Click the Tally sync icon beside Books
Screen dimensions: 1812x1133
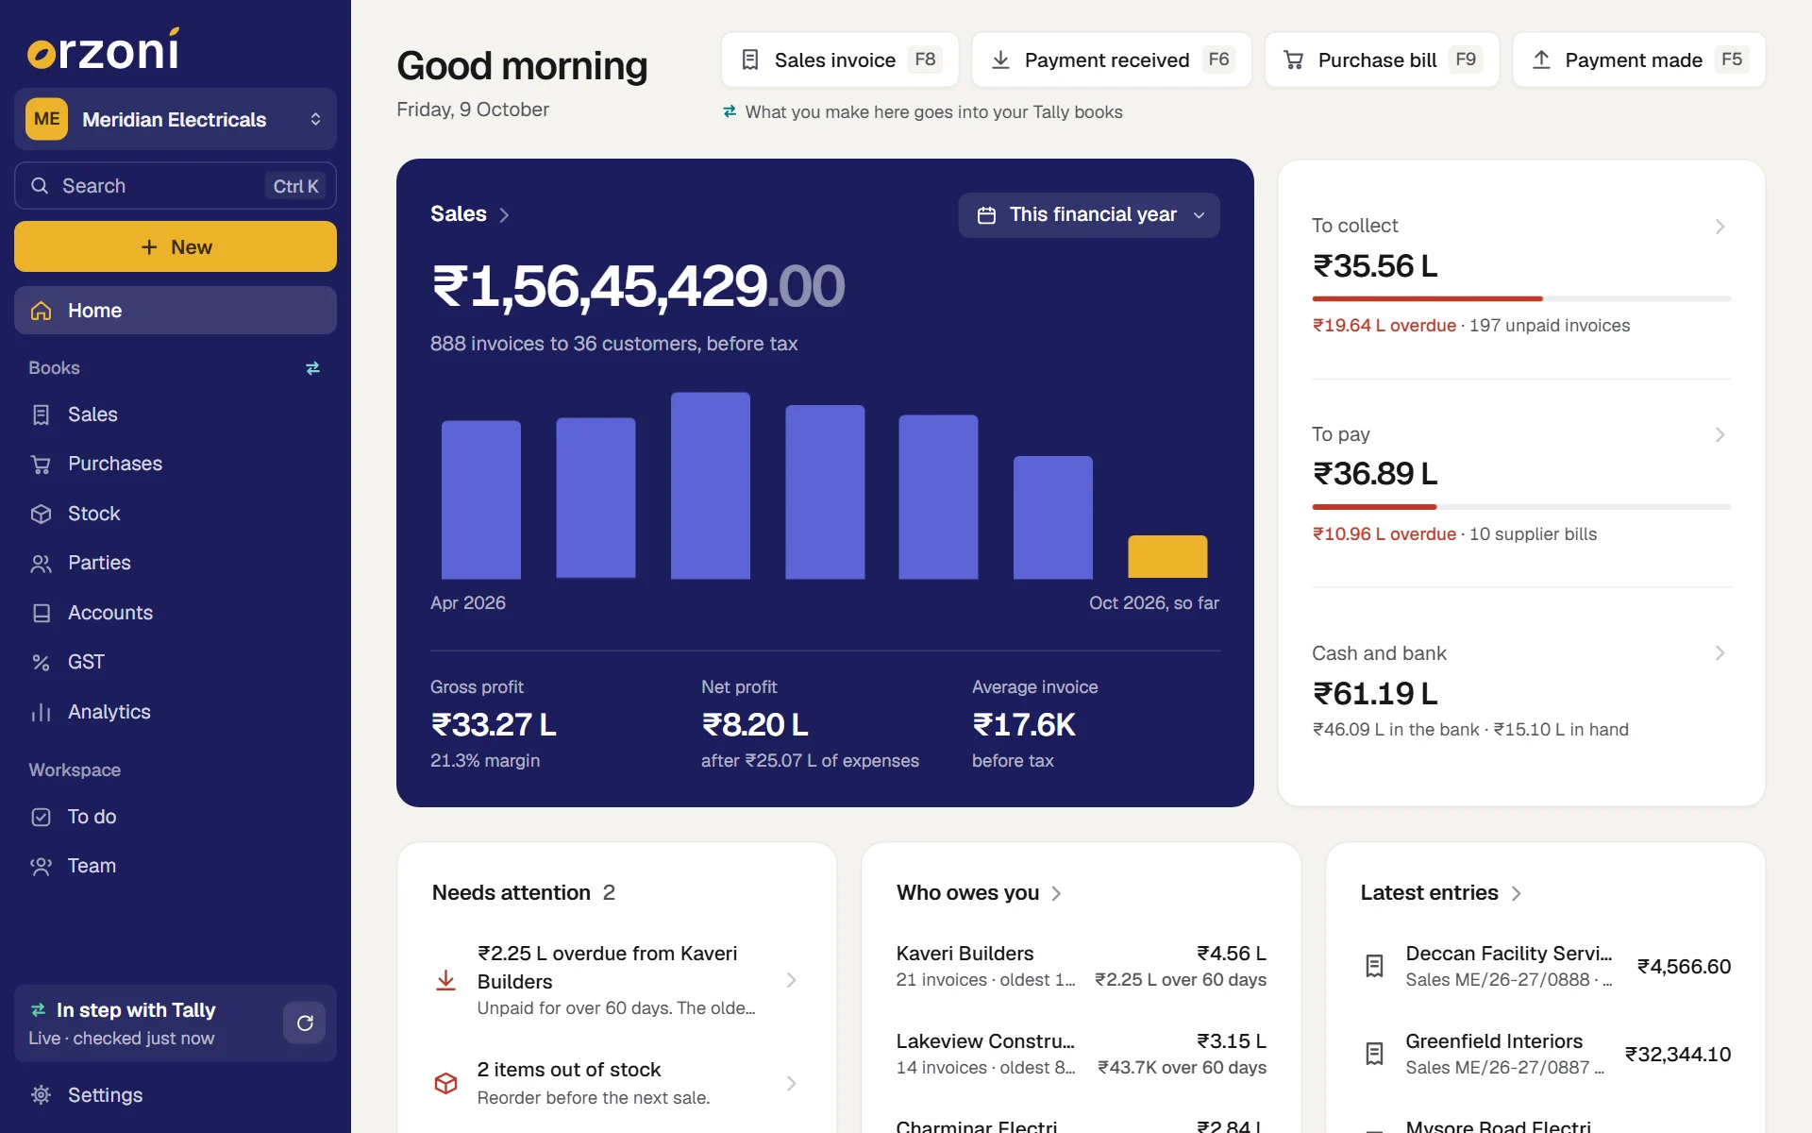[x=312, y=368]
